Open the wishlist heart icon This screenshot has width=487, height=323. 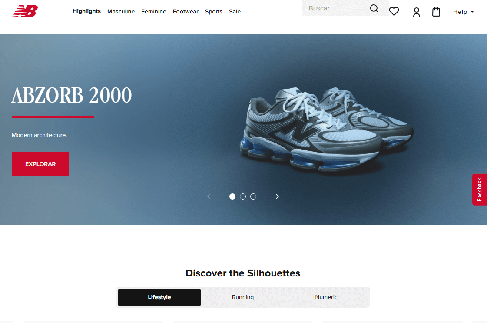click(394, 11)
